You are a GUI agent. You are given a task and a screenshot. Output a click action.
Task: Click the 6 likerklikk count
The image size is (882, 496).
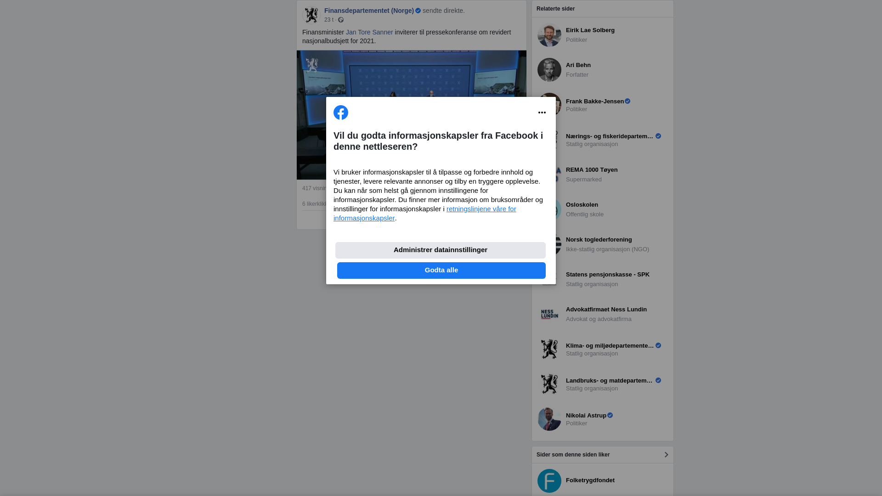314,204
